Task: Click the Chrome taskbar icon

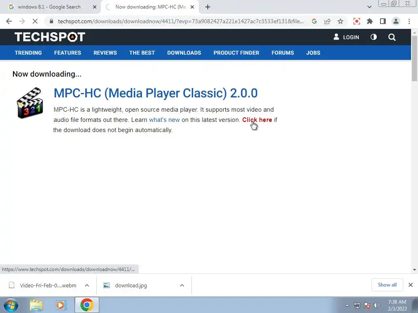Action: (x=87, y=305)
